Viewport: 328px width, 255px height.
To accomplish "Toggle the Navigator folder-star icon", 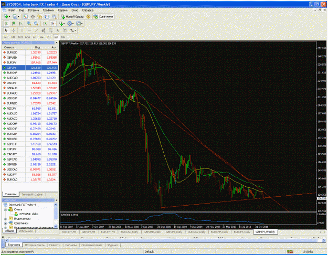I will (x=40, y=16).
